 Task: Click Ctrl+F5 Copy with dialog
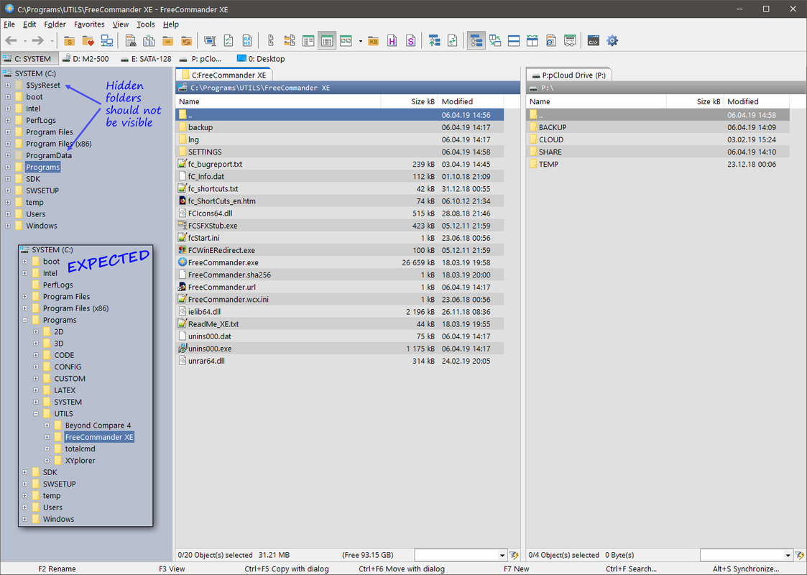pos(287,569)
